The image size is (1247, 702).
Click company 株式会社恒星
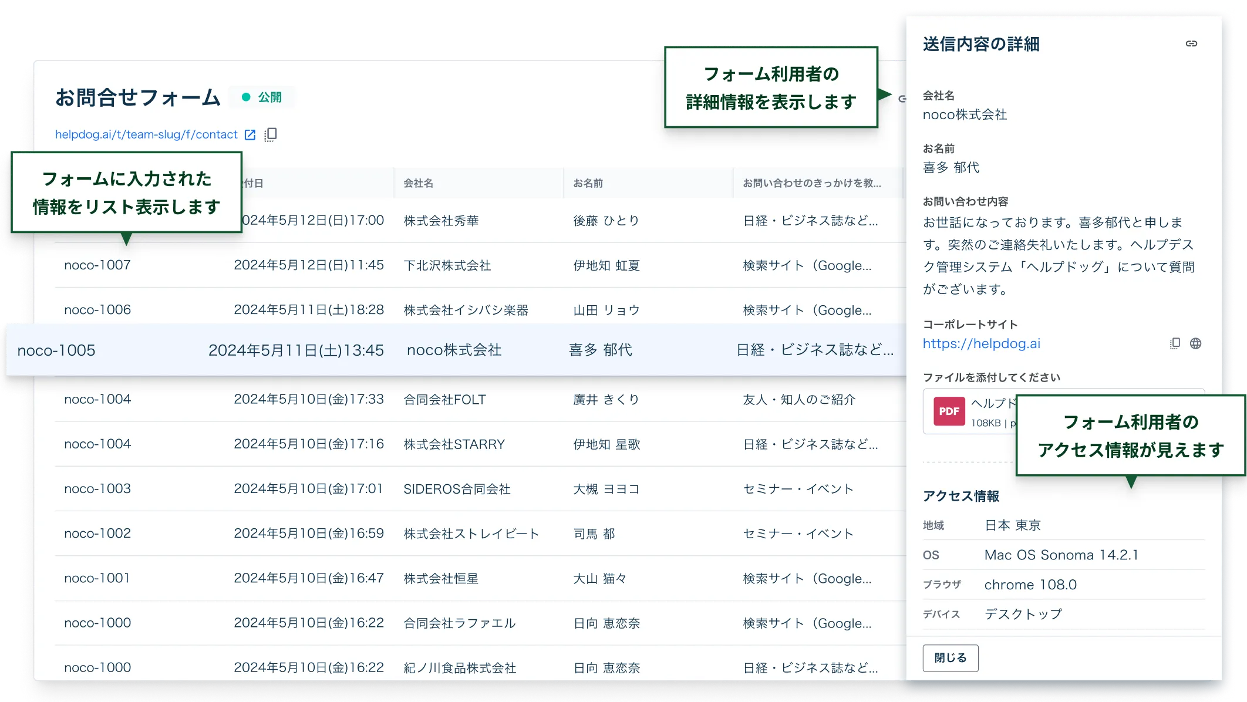(441, 578)
